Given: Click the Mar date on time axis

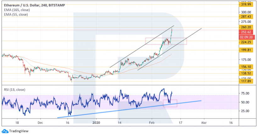Looking at the screenshot, I should pyautogui.click(x=204, y=122).
